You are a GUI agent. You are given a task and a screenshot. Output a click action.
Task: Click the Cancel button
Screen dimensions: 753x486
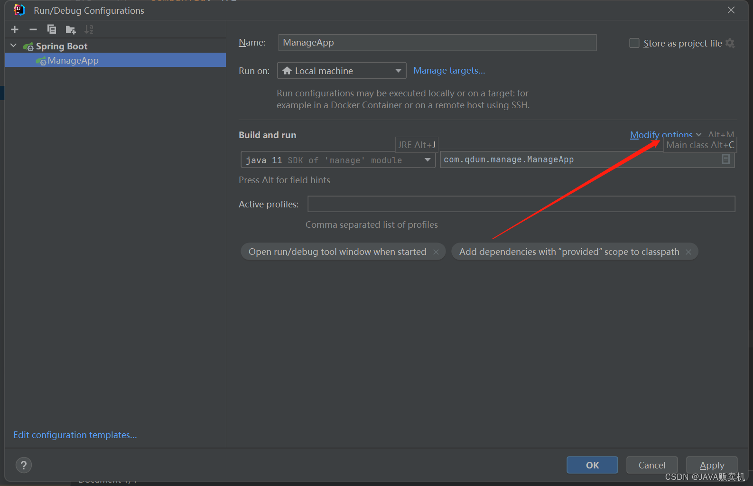point(652,465)
